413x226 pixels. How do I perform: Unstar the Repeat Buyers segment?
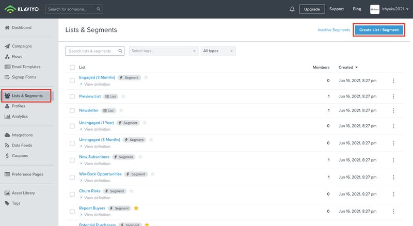pos(136,208)
